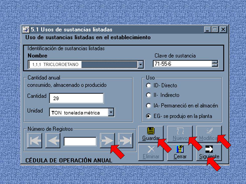Click the Clave de sustancia field

[x=182, y=64]
